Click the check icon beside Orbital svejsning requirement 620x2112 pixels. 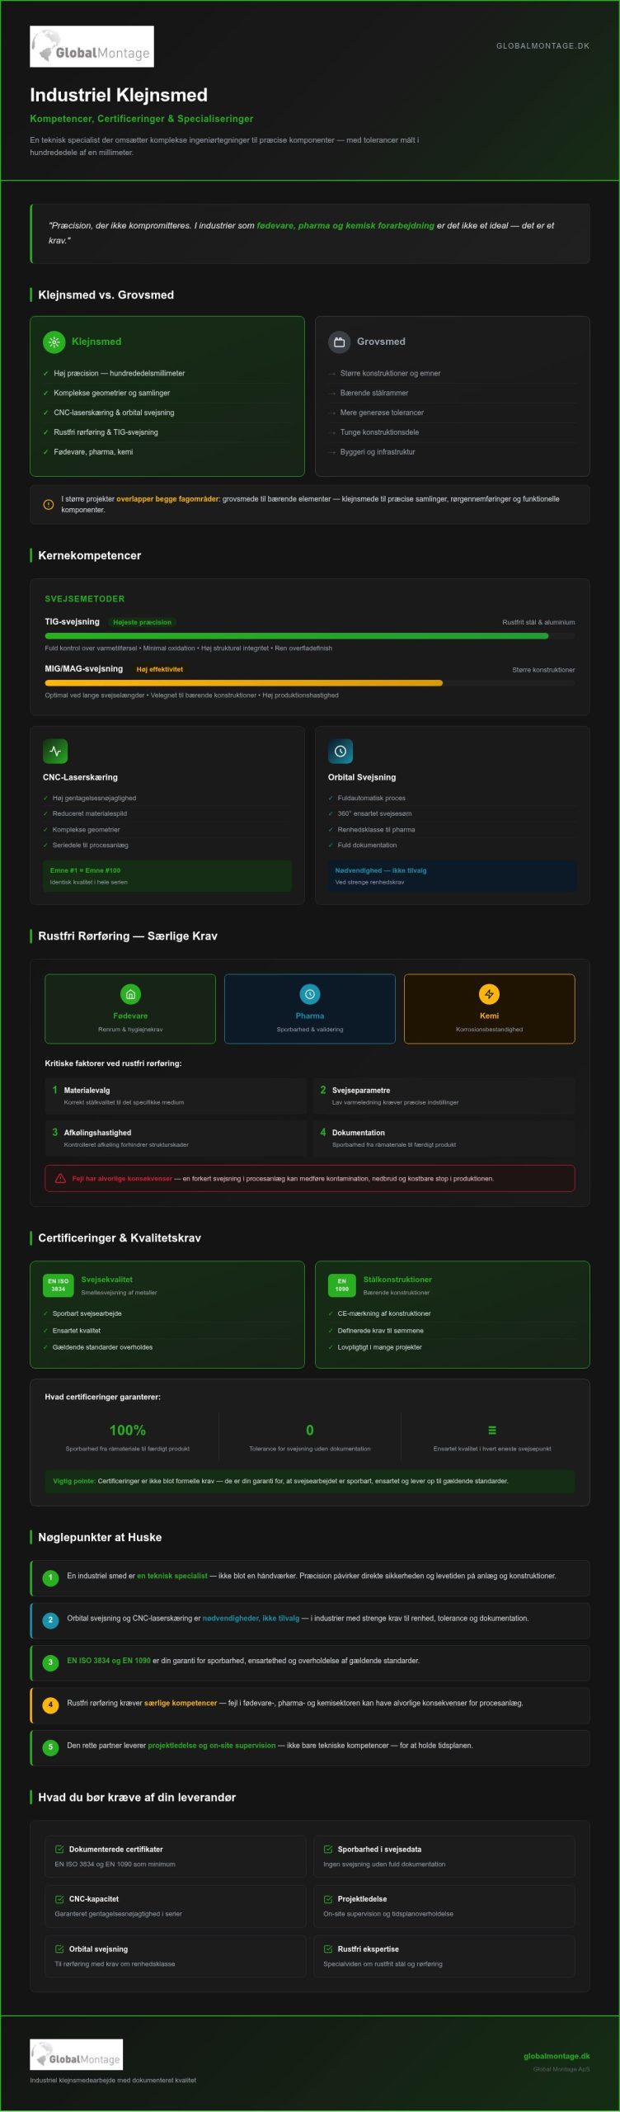click(x=59, y=1949)
